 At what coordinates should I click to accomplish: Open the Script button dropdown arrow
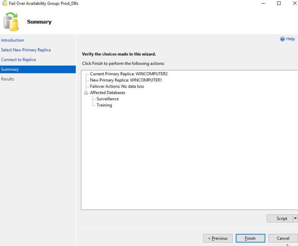tap(295, 219)
